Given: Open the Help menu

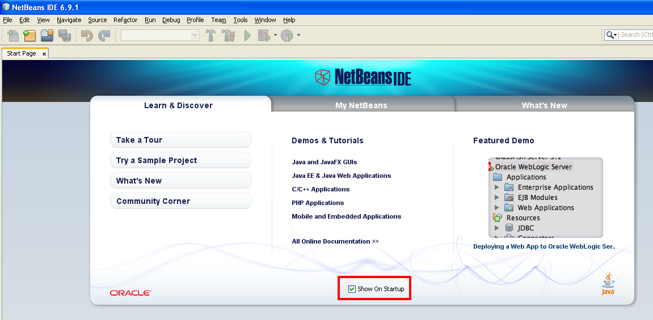Looking at the screenshot, I should [x=289, y=20].
